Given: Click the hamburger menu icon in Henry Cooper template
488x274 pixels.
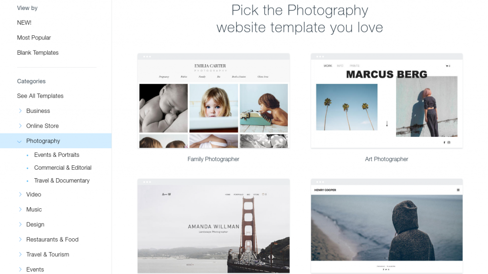Looking at the screenshot, I should point(458,190).
